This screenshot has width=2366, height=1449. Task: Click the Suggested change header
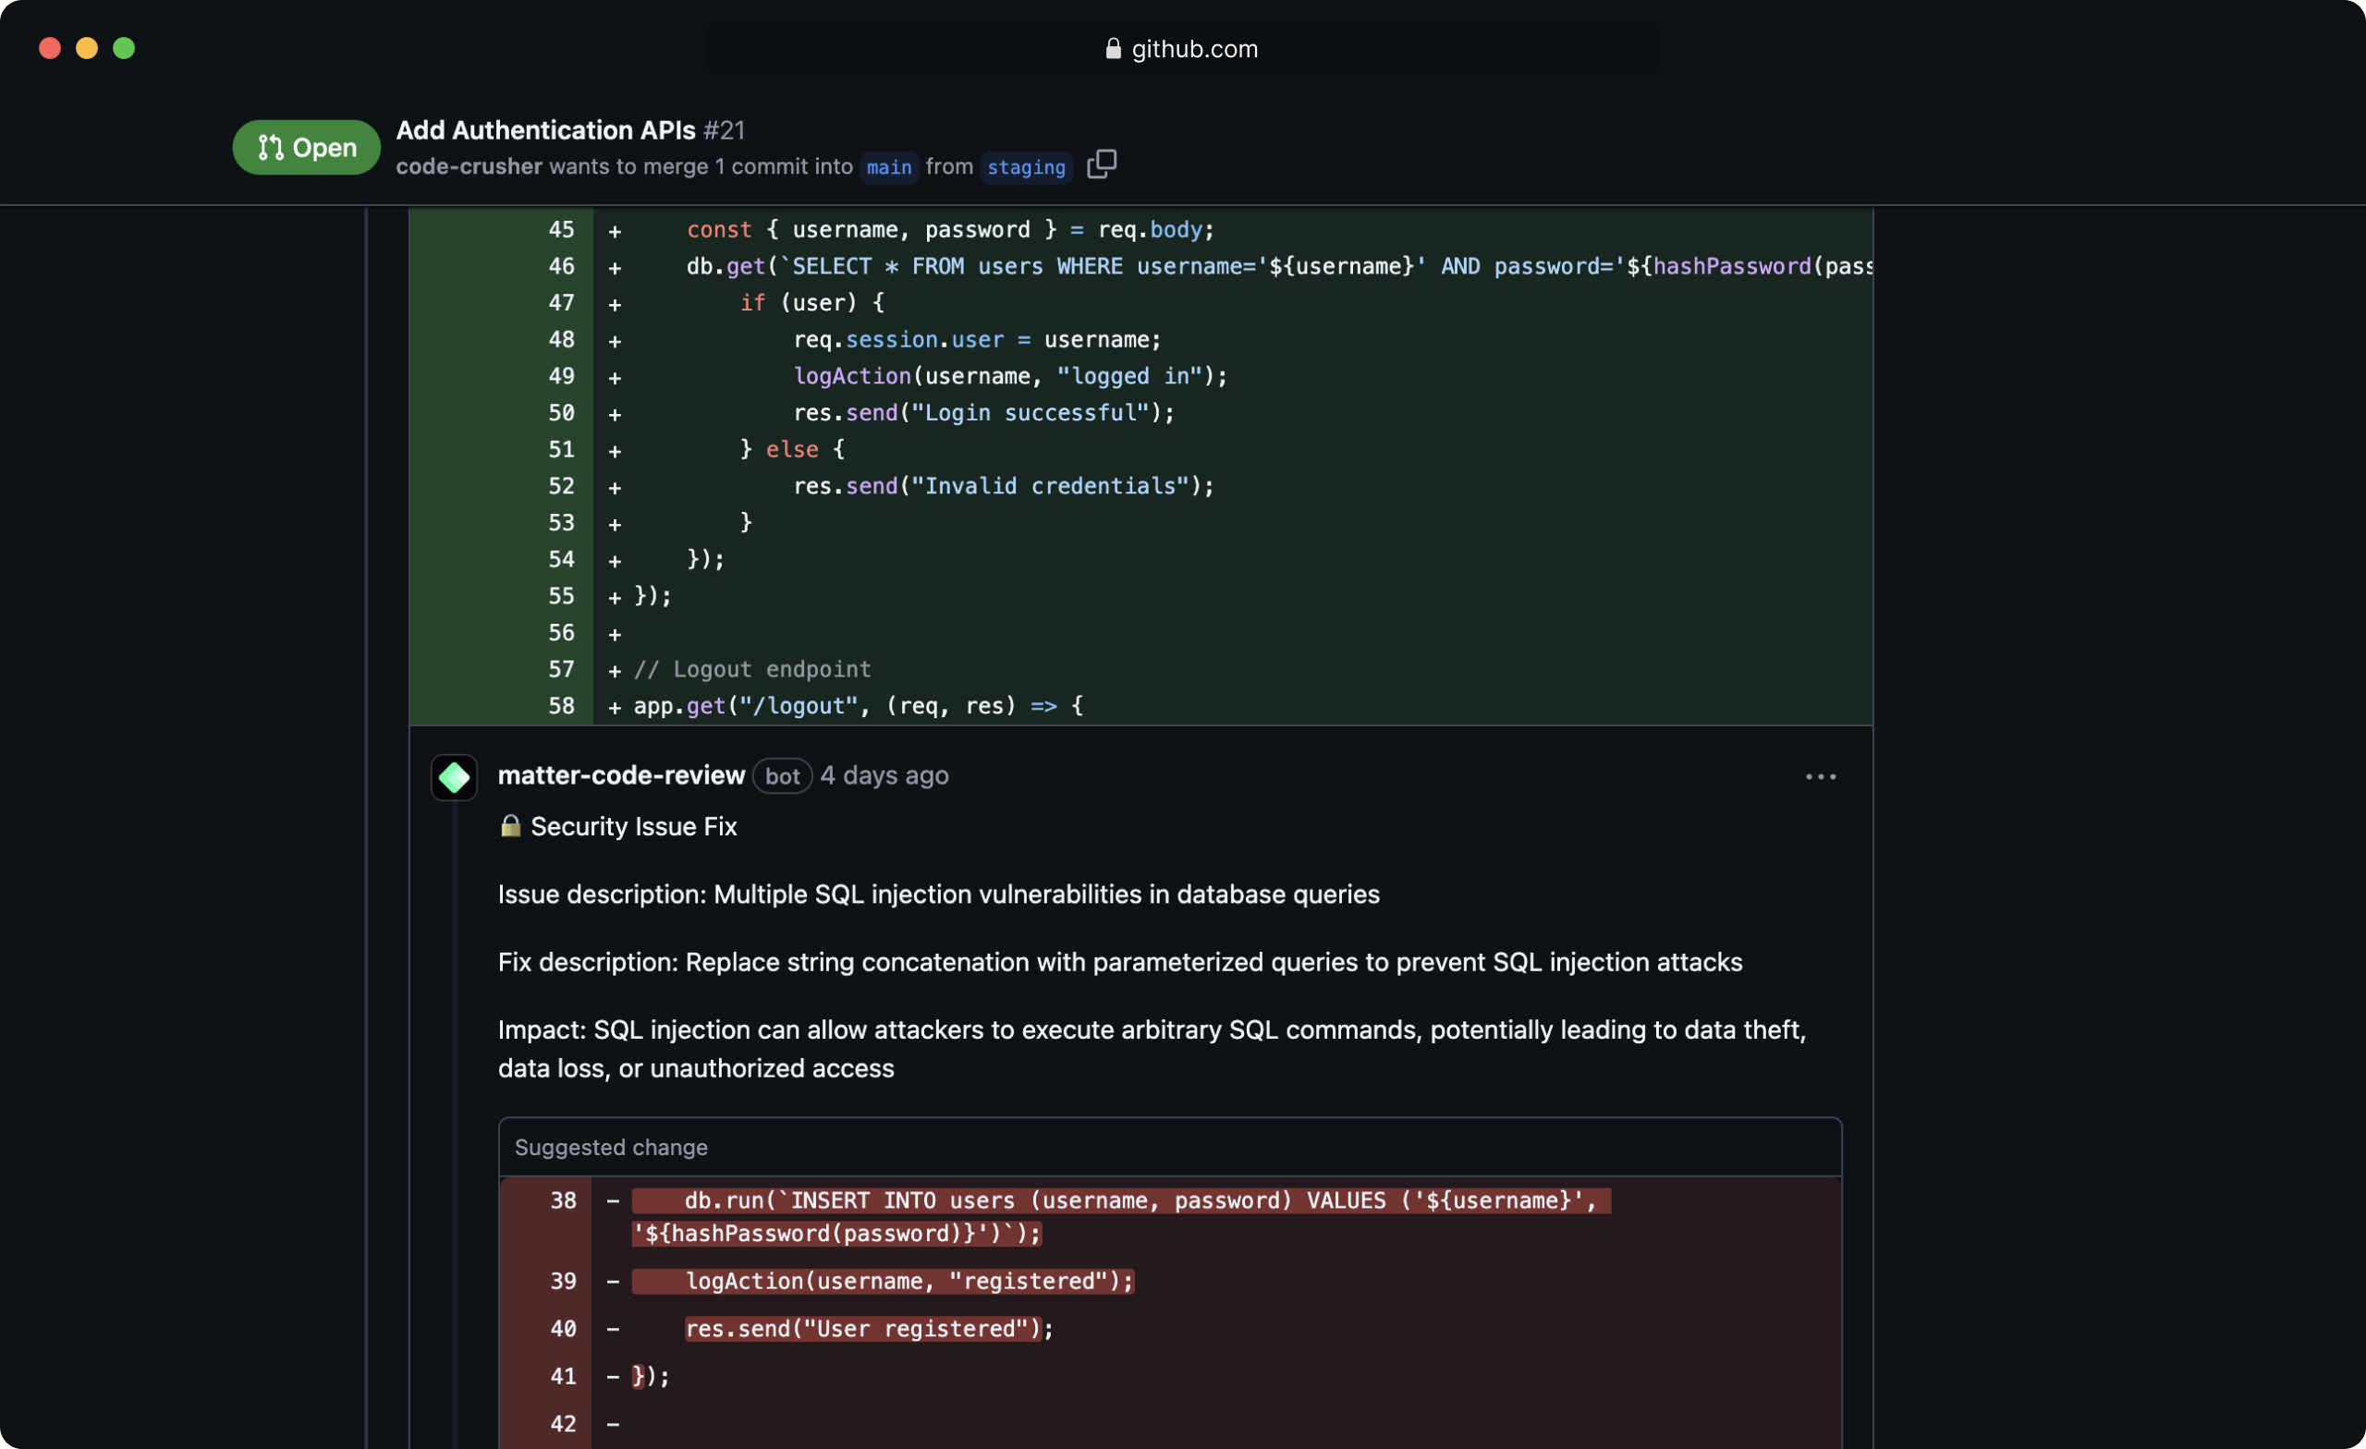[x=1169, y=1147]
